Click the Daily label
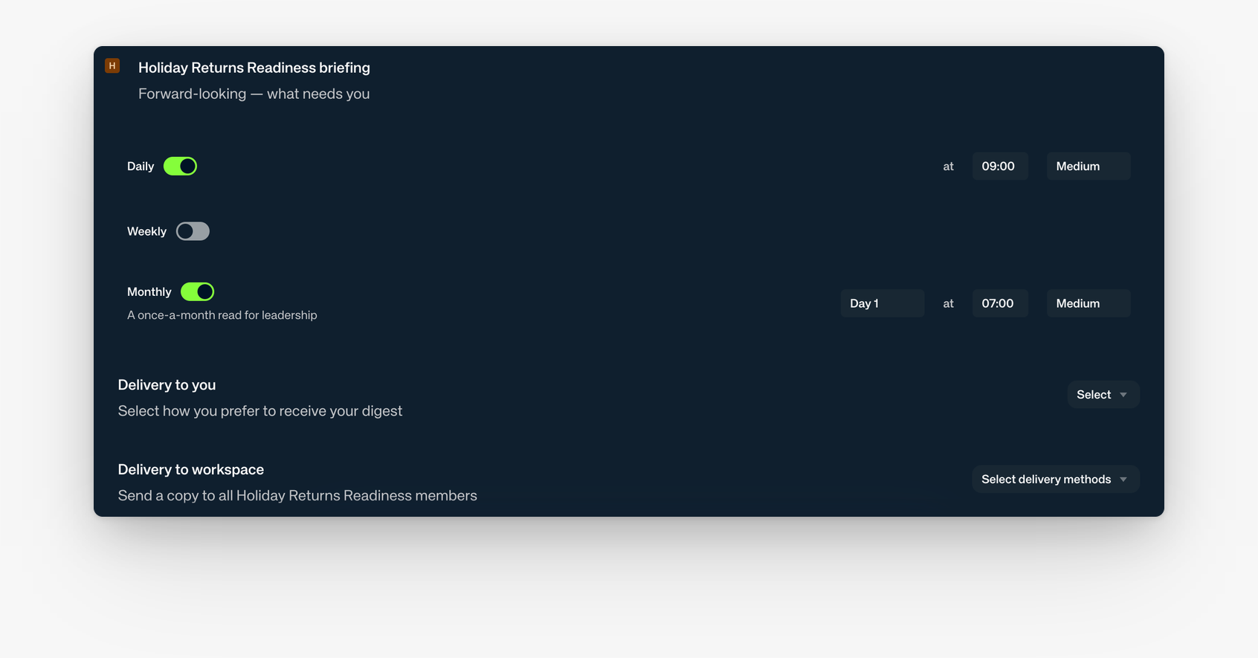Viewport: 1258px width, 658px height. point(141,167)
